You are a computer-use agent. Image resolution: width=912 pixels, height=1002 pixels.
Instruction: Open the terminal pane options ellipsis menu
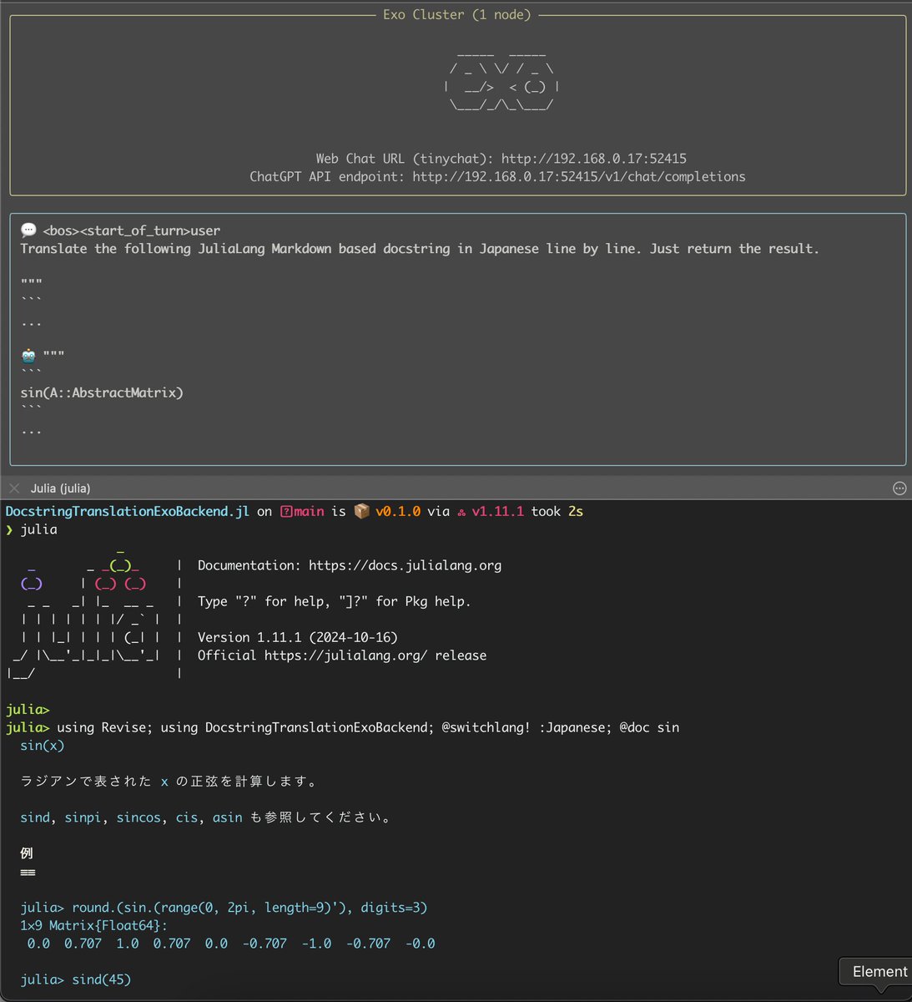click(899, 488)
